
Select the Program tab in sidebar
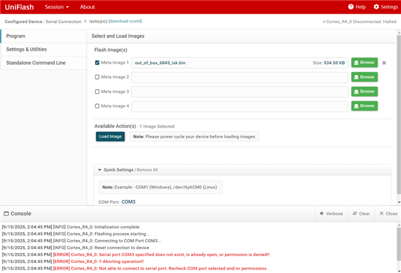click(x=43, y=36)
